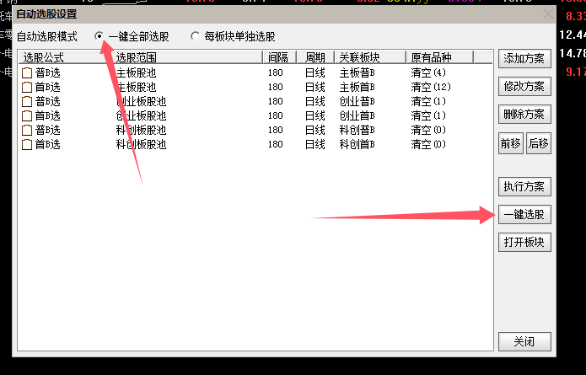Select the 科创普B row icon
This screenshot has width=586, height=375.
(x=27, y=130)
